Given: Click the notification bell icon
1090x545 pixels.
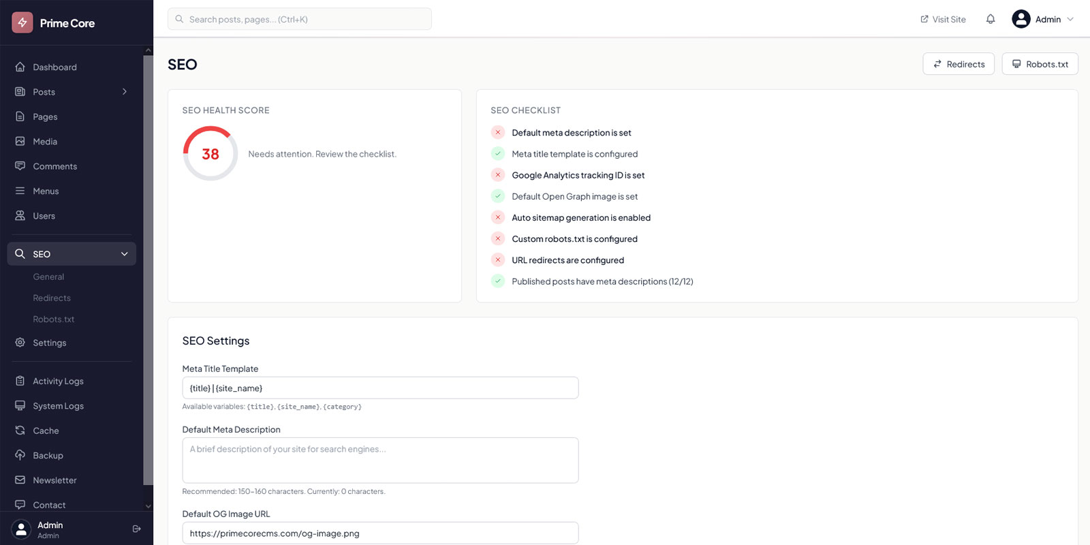Looking at the screenshot, I should point(991,19).
